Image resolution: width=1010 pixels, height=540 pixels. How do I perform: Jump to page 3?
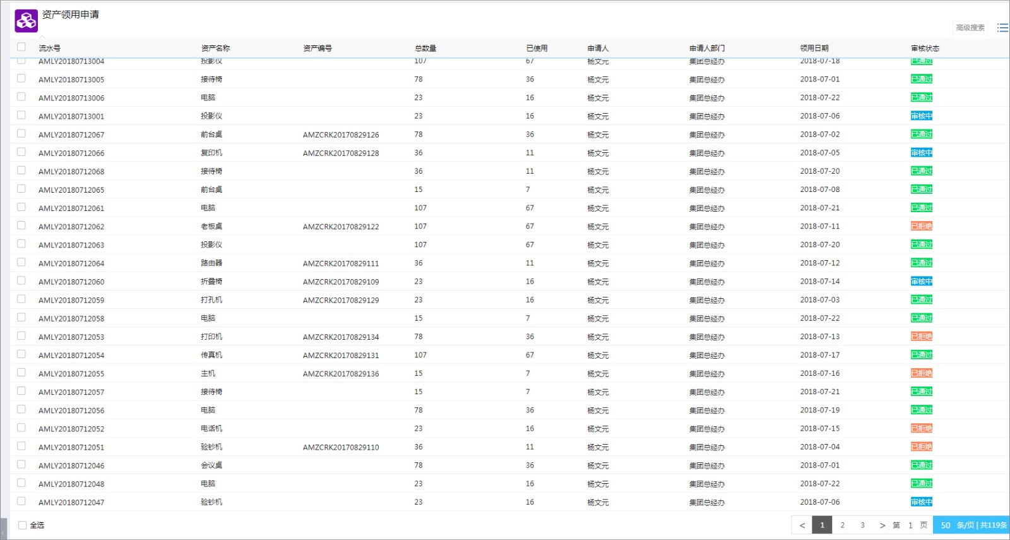tap(862, 525)
